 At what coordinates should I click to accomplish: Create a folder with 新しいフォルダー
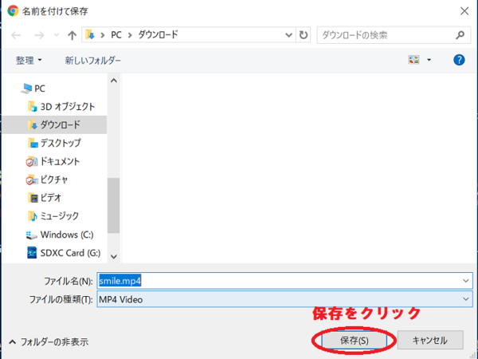(x=92, y=60)
